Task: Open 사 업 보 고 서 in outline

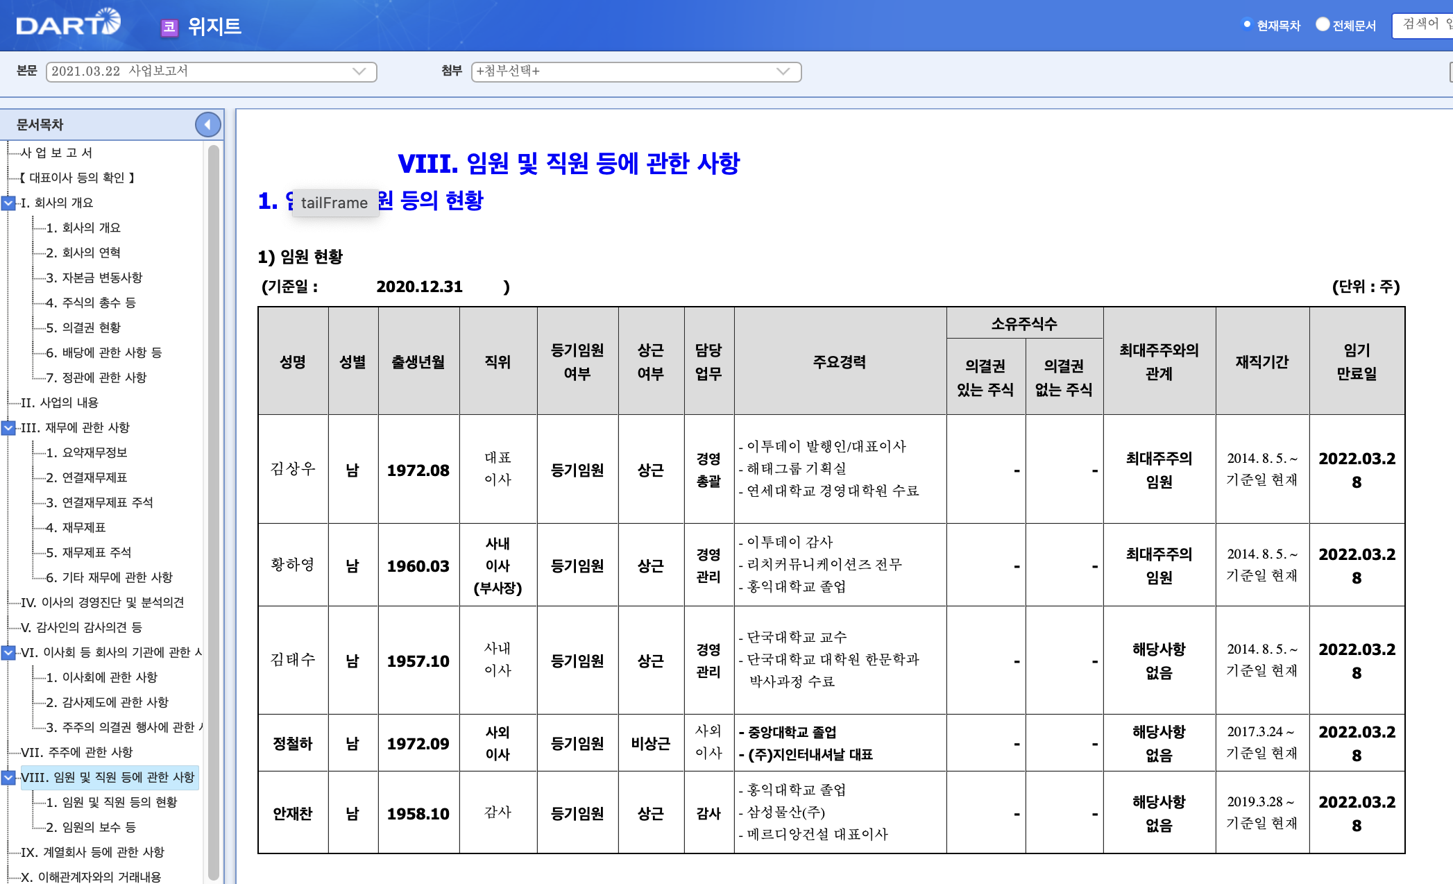Action: coord(56,153)
